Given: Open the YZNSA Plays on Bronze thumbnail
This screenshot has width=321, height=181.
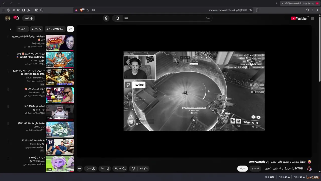Looking at the screenshot, I should [60, 60].
